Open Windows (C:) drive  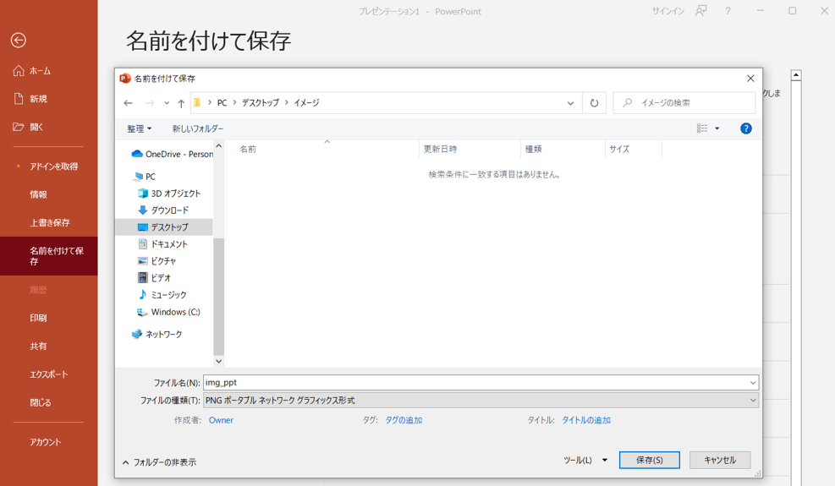coord(175,312)
